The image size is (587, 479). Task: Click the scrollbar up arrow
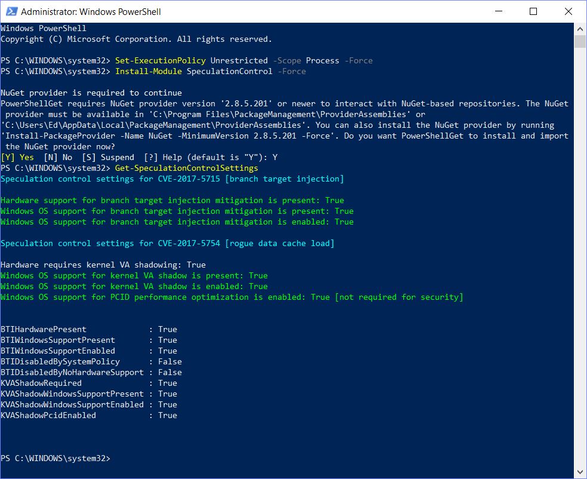point(580,28)
